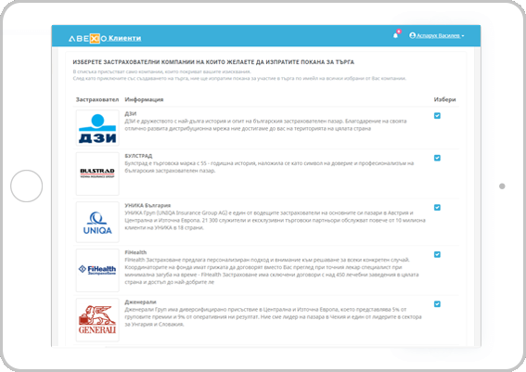Uncheck the БУЛСТРАД insurer checkbox
Viewport: 526px width, 372px height.
(x=437, y=158)
